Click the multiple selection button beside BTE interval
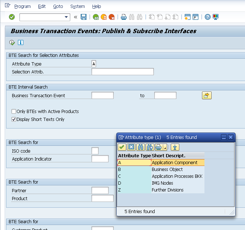 [207, 95]
